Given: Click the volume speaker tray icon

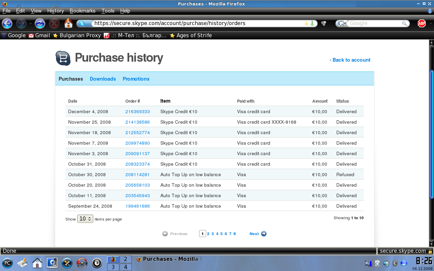Looking at the screenshot, I should 386,263.
